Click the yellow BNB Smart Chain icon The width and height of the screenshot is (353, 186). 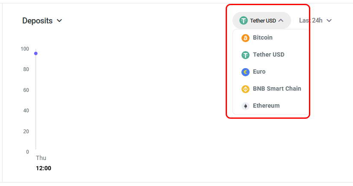click(245, 89)
